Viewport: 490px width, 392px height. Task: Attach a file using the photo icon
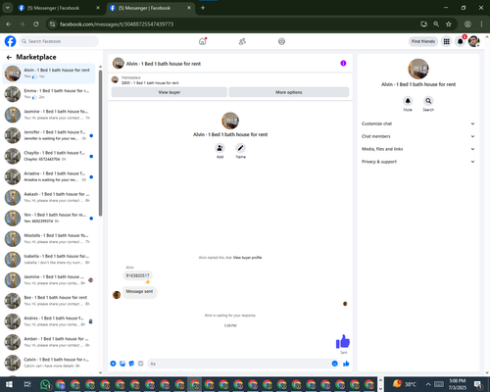[122, 364]
